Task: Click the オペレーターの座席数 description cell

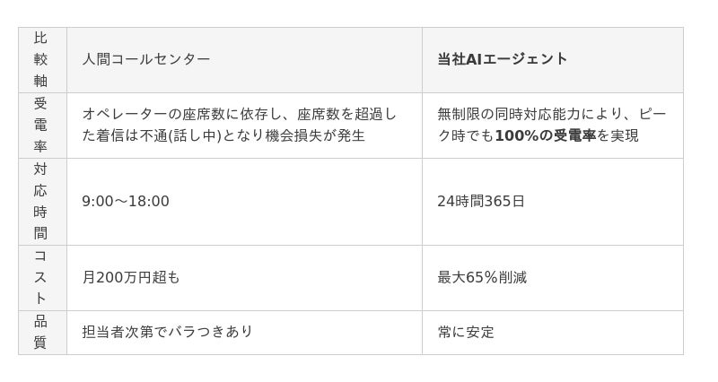Action: (244, 126)
